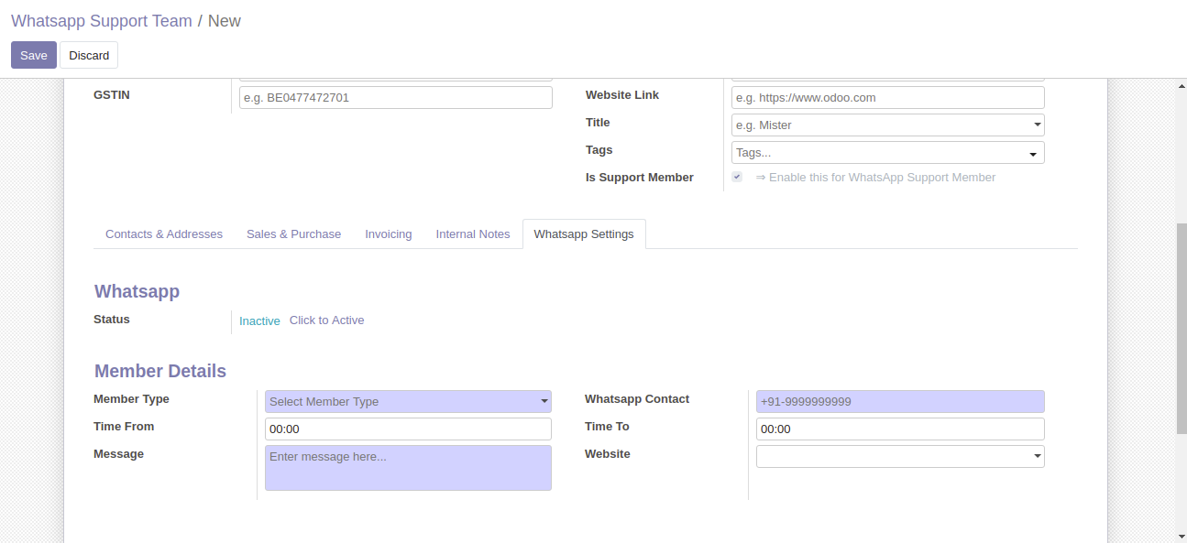This screenshot has width=1187, height=543.
Task: Open the Website dropdown
Action: click(x=899, y=456)
